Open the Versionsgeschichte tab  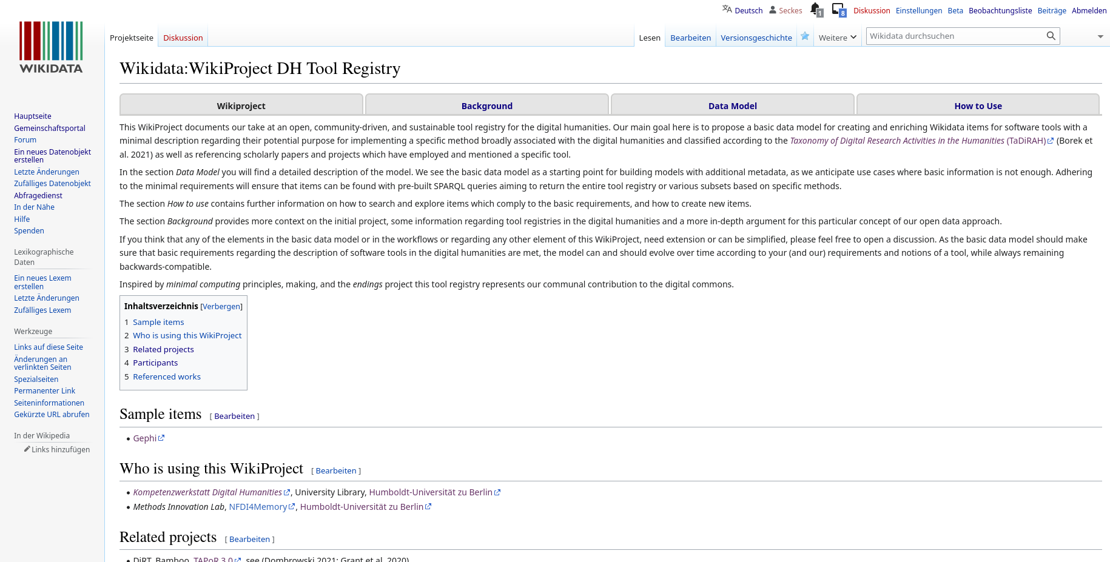[756, 37]
